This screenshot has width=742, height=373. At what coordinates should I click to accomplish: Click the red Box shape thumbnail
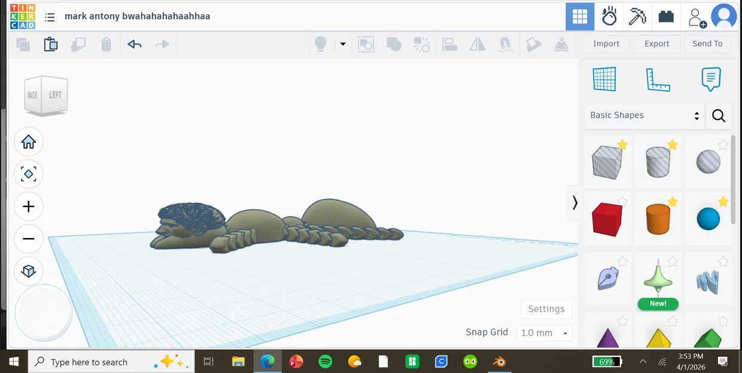tap(607, 218)
